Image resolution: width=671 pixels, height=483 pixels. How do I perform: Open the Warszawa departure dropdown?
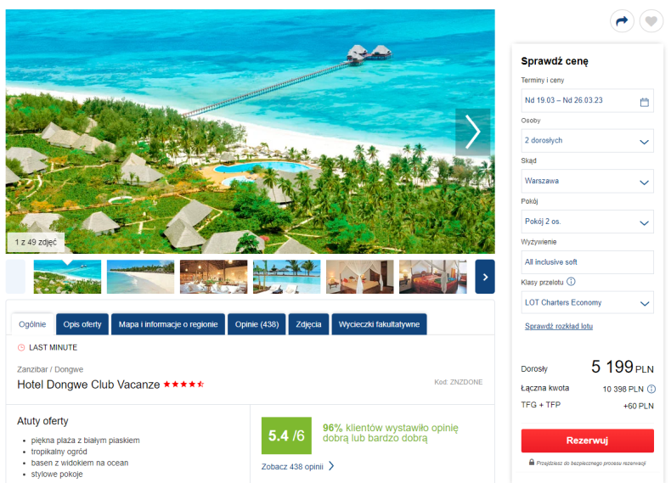coord(587,181)
